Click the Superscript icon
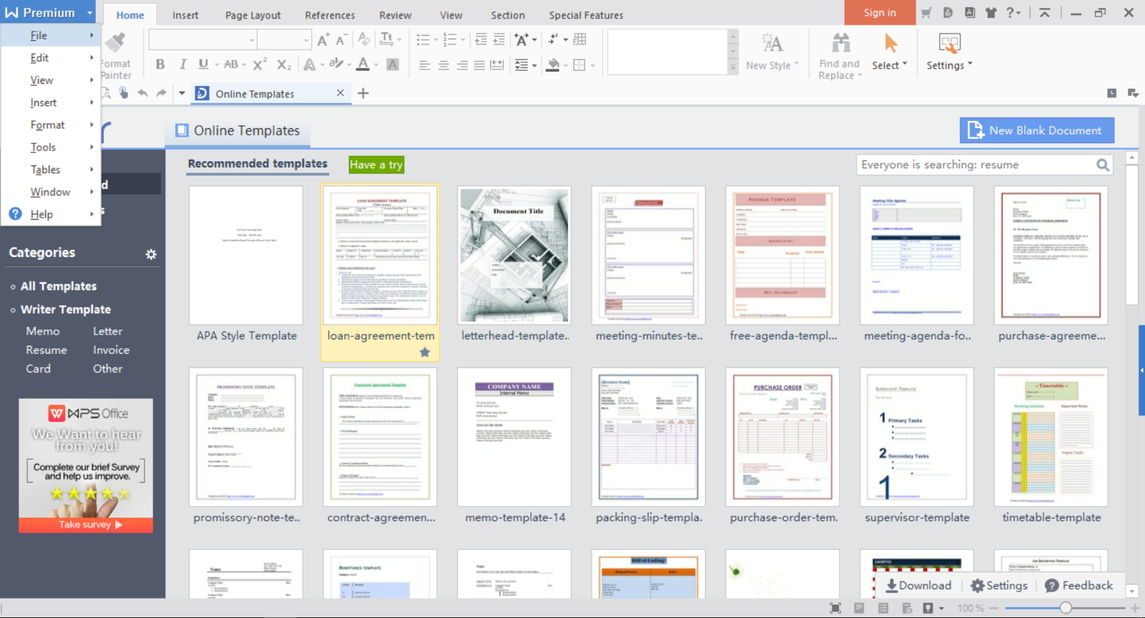 260,64
